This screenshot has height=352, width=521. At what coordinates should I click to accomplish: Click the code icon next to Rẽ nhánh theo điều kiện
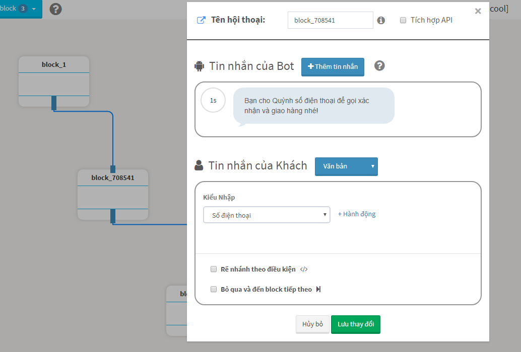pyautogui.click(x=304, y=270)
